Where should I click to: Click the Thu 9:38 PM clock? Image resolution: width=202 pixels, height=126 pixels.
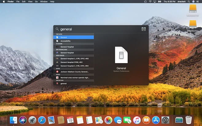(169, 2)
